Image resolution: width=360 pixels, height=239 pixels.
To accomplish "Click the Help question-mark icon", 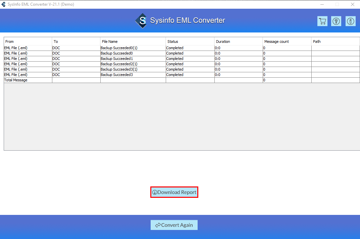I will coord(336,21).
